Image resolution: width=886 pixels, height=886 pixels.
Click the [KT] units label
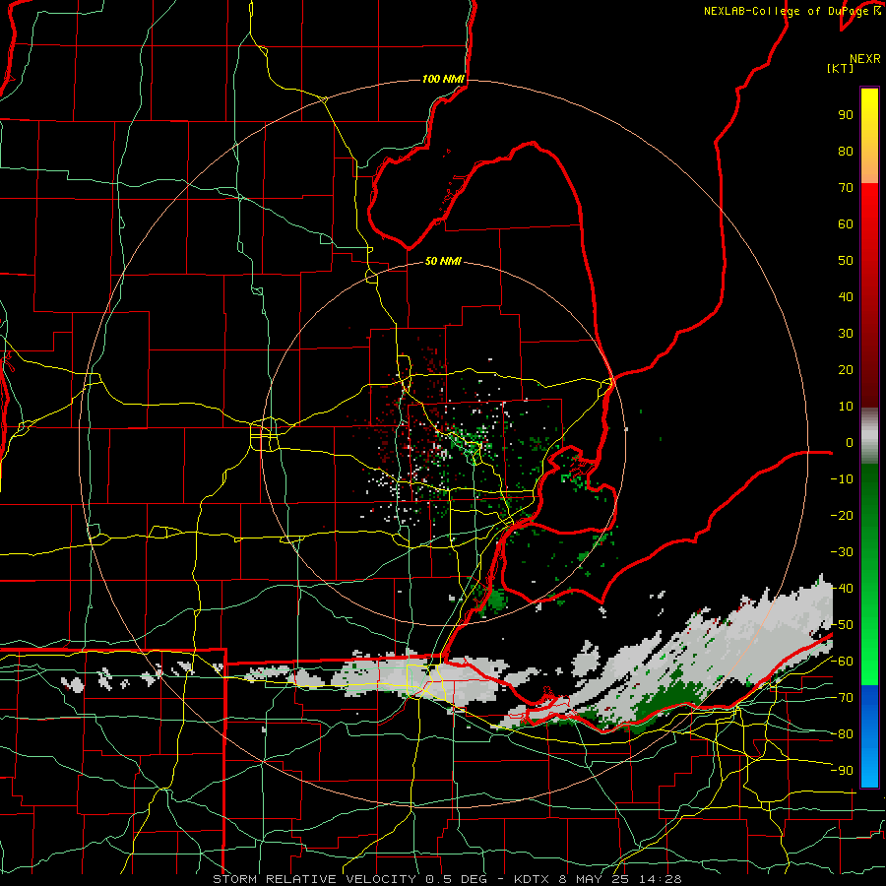[x=840, y=68]
